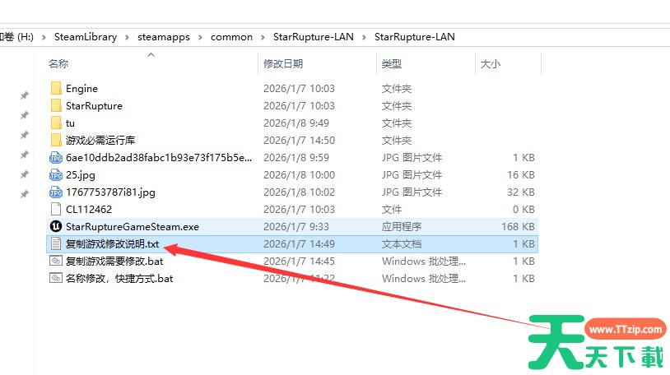Viewport: 670px width, 375px height.
Task: Sort by the 大小 column header
Action: coord(490,63)
